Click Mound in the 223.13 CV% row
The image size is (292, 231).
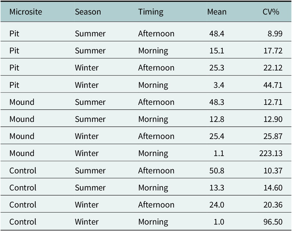(x=22, y=153)
